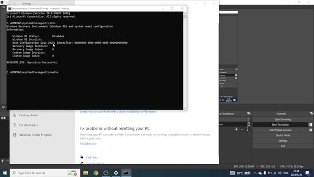Click Exit in OBS Controls panel
This screenshot has height=177, width=314.
(x=283, y=146)
